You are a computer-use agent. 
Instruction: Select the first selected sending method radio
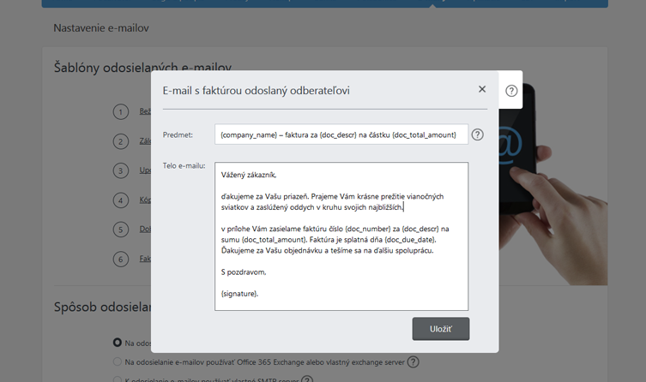[118, 343]
